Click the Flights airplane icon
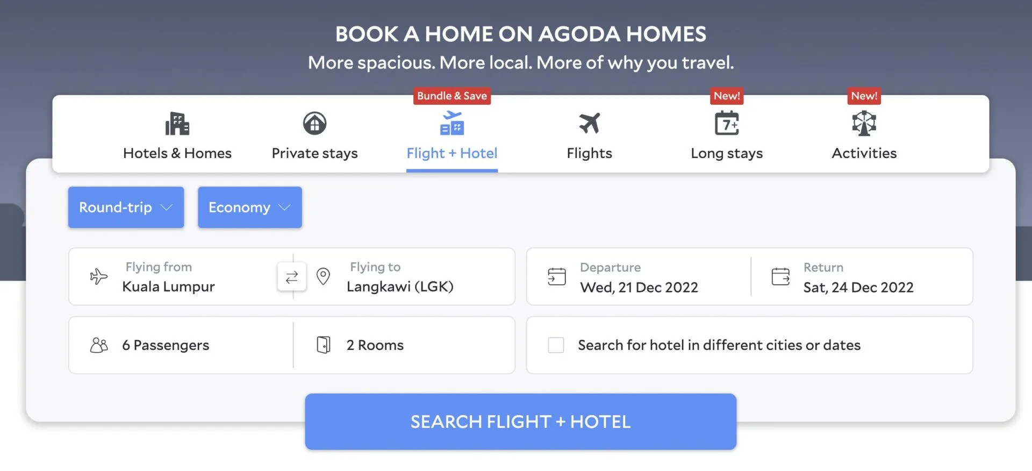This screenshot has height=471, width=1032. [589, 124]
